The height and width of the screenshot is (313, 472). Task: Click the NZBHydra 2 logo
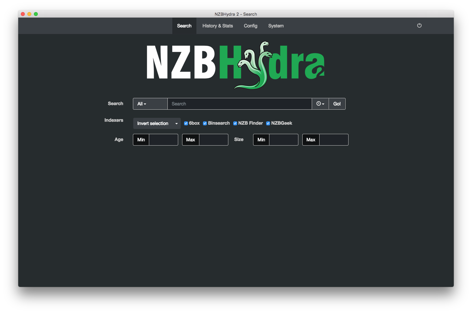(236, 65)
